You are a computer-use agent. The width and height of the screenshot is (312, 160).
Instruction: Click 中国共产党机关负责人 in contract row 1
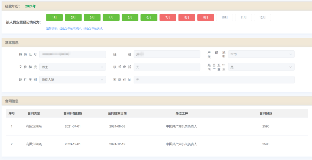[x=181, y=127]
